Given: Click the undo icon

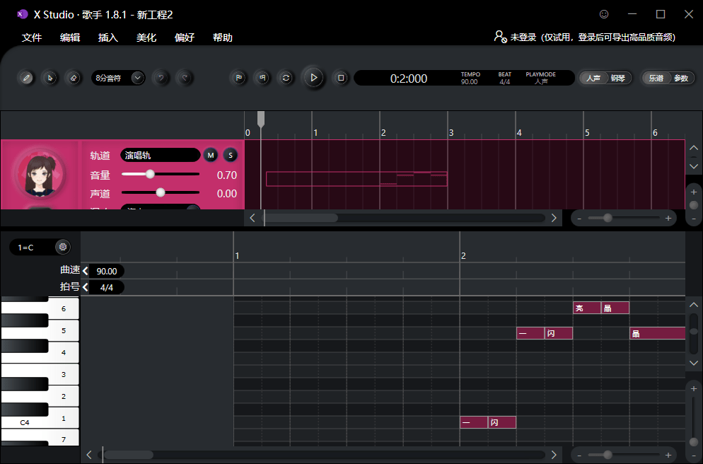Looking at the screenshot, I should (x=161, y=78).
